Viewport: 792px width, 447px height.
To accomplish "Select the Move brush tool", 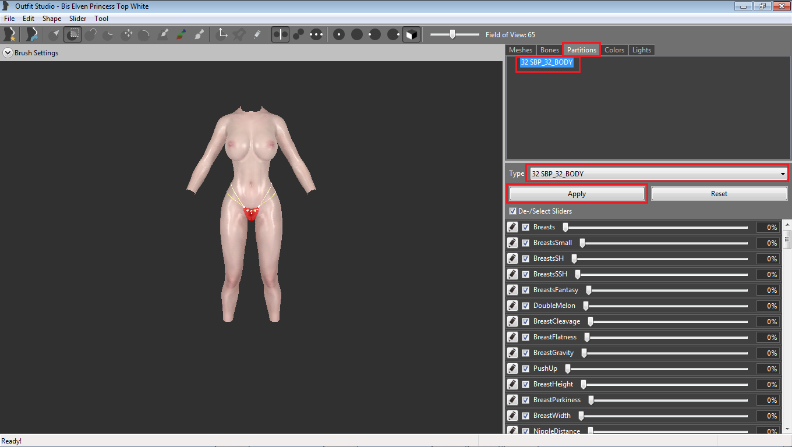I will (127, 34).
